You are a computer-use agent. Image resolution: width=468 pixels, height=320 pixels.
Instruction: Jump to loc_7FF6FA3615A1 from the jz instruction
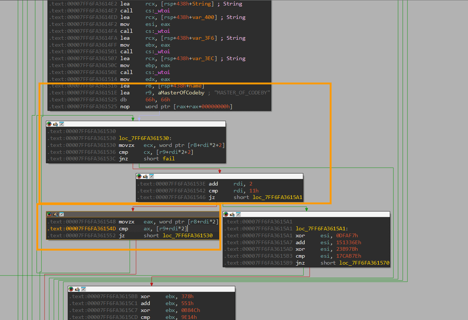[277, 198]
